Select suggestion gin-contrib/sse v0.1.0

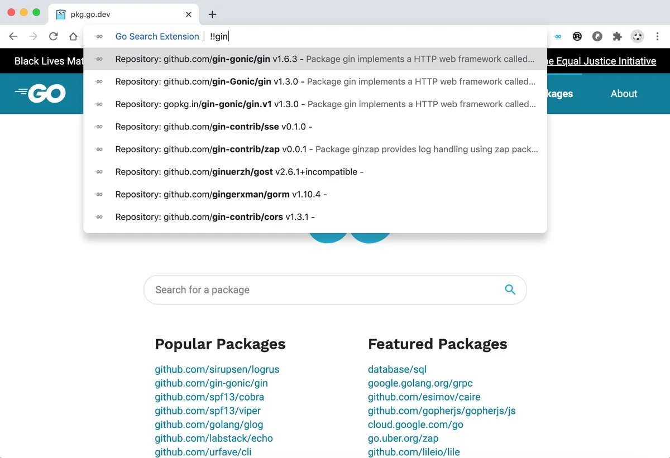click(315, 127)
